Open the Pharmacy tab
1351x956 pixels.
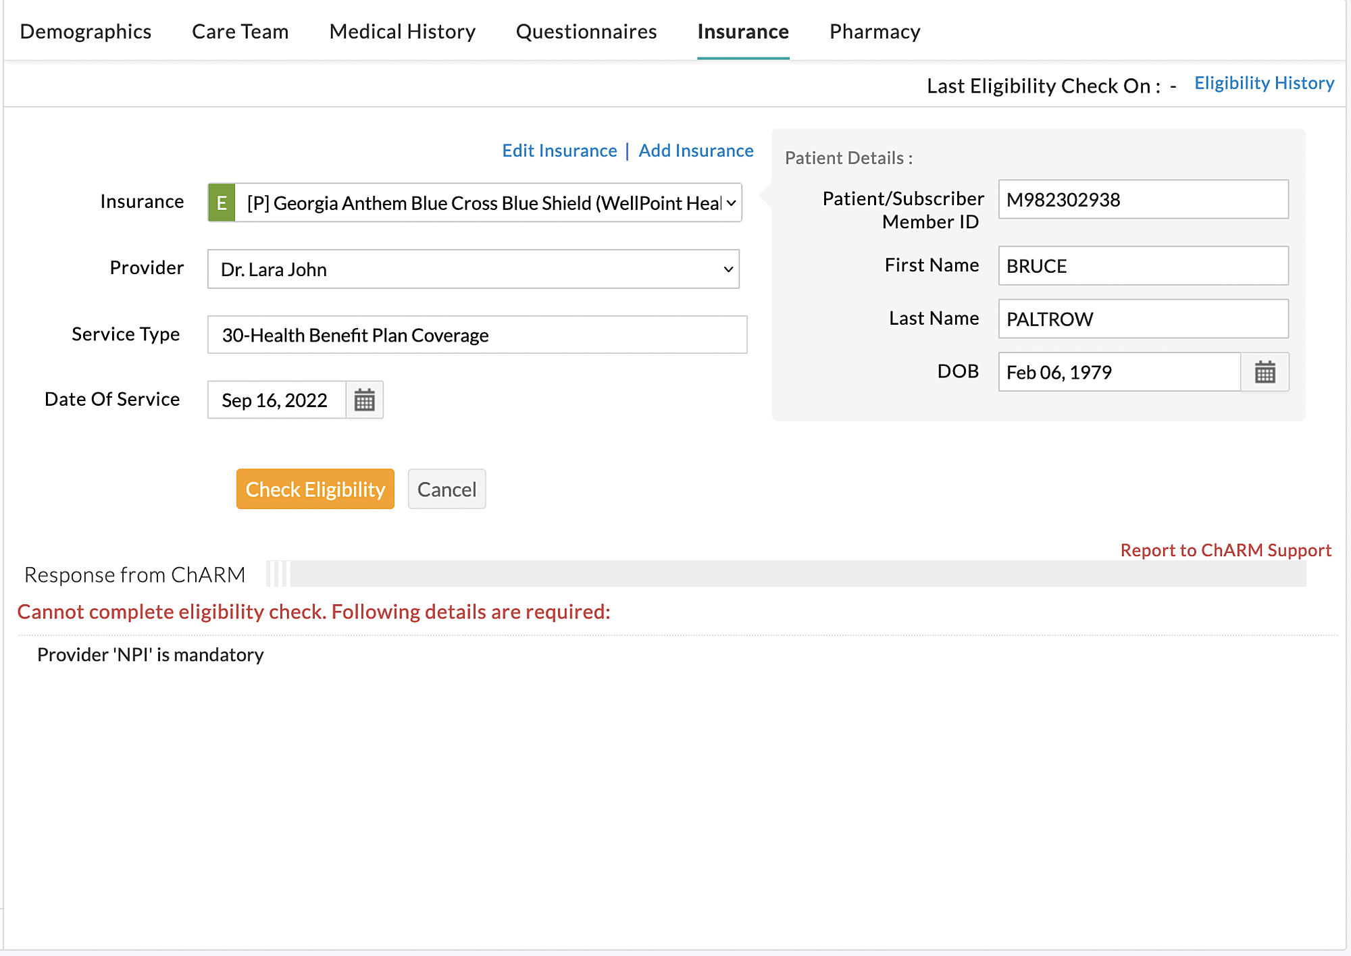(874, 31)
